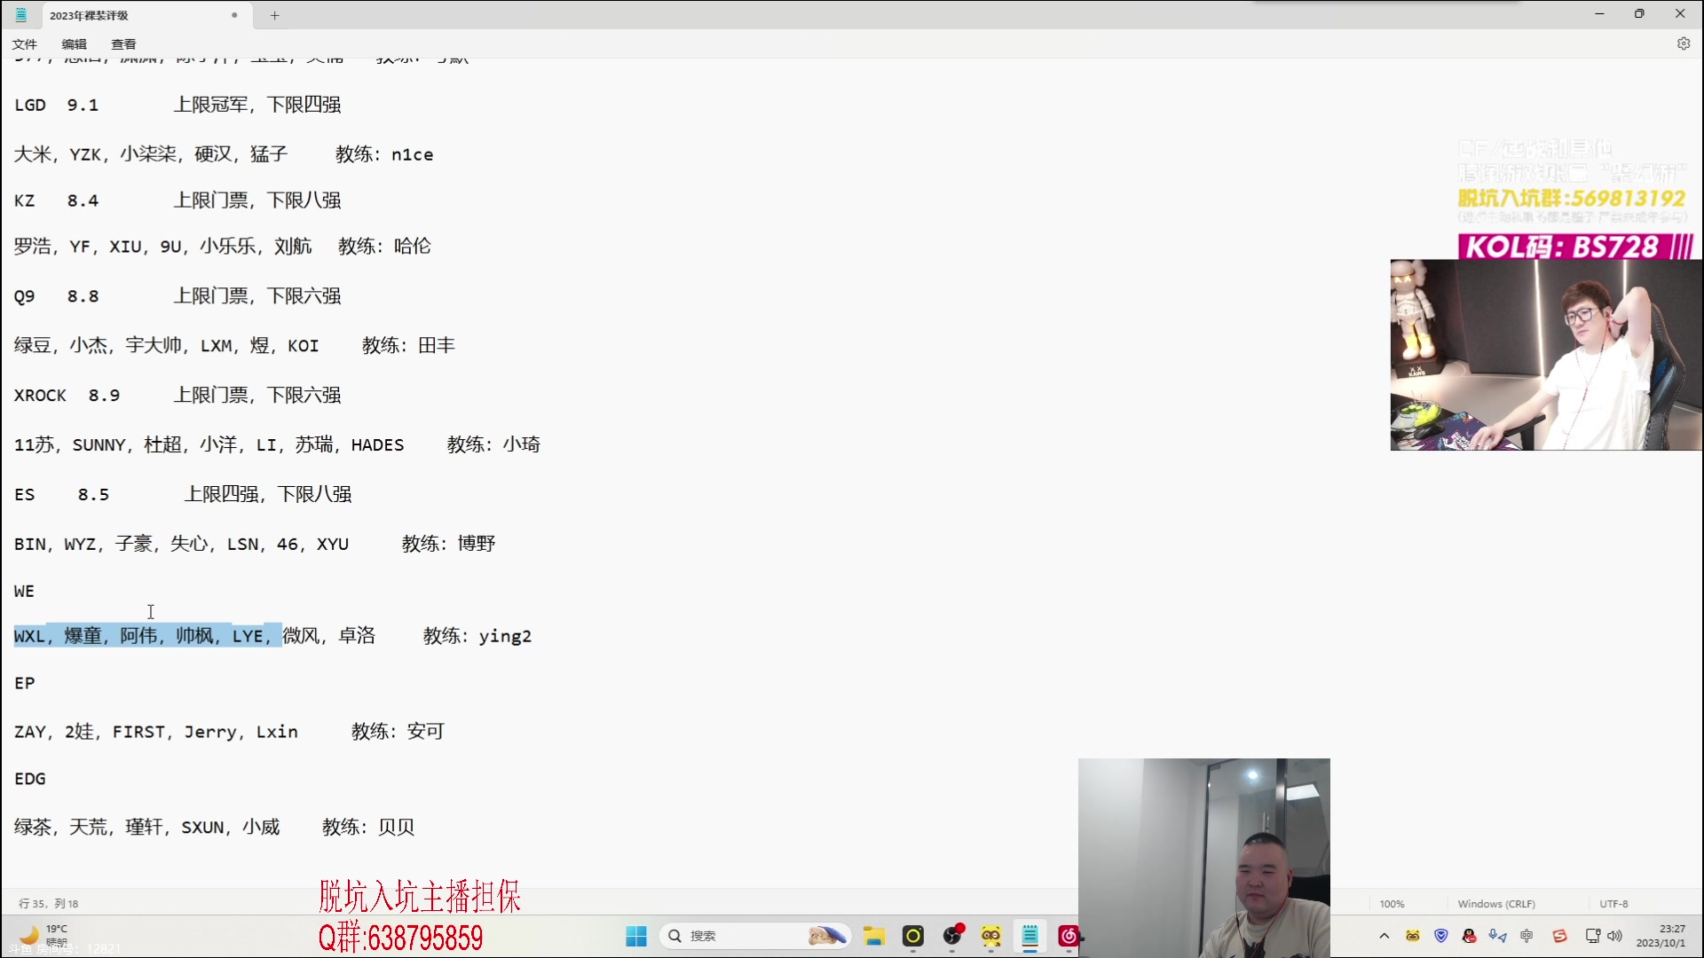Click the network/display device tray toggle
Viewport: 1704px width, 958px height.
[1593, 937]
